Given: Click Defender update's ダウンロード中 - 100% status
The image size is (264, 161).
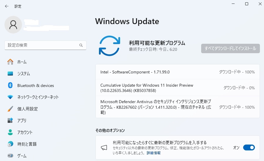Looking at the screenshot, I should pyautogui.click(x=237, y=107).
